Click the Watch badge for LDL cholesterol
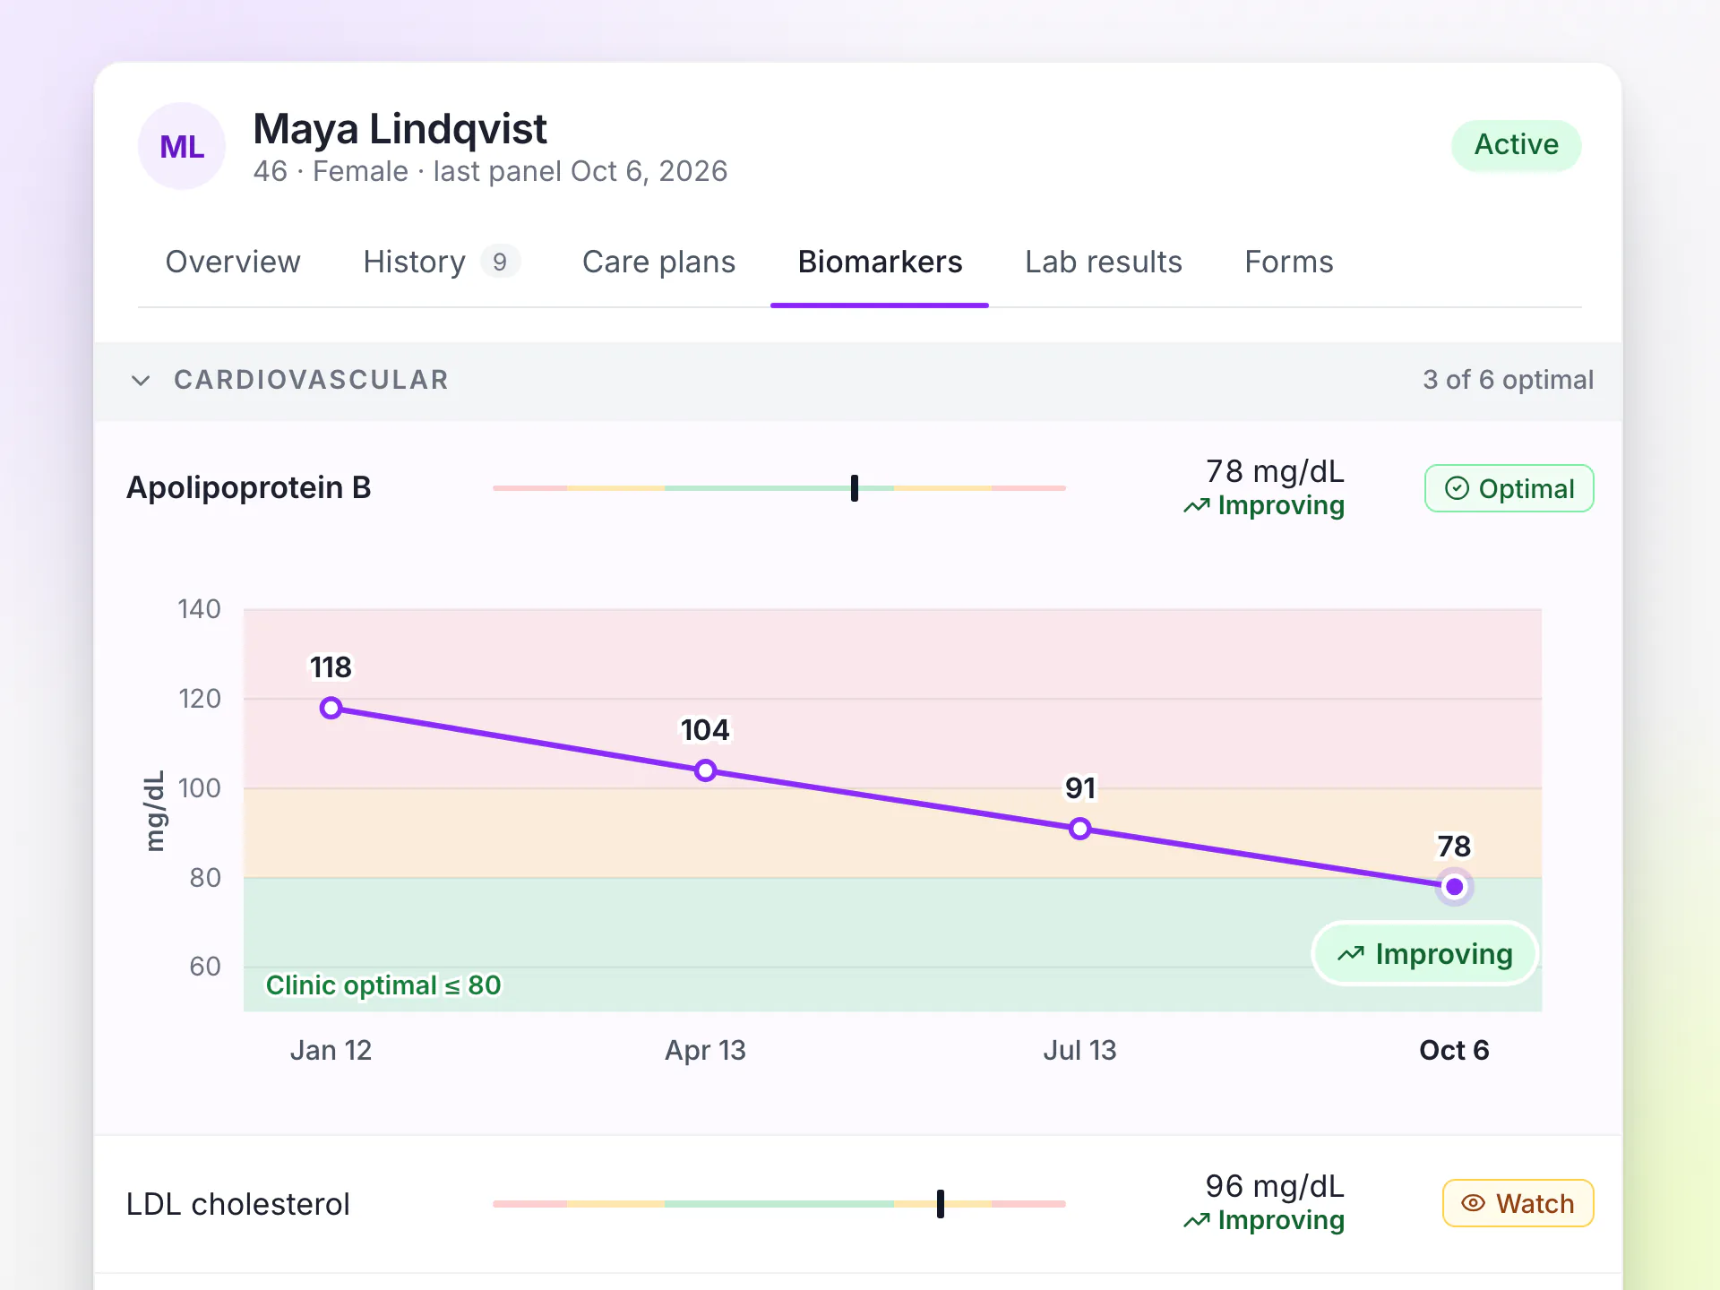 1518,1203
